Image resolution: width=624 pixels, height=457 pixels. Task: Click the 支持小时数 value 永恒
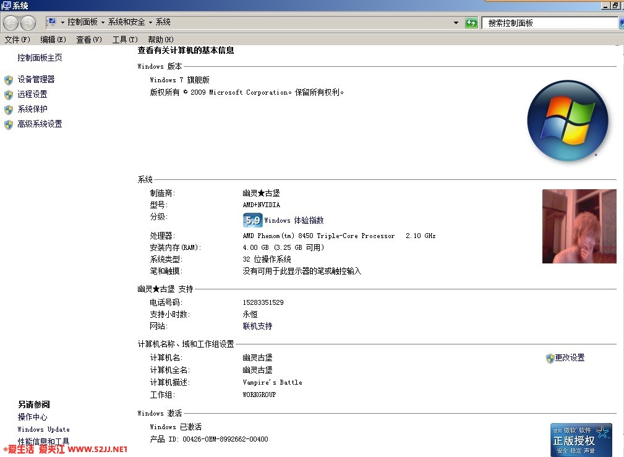[x=250, y=314]
